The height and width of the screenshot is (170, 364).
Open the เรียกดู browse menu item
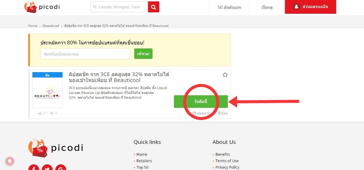point(267,7)
